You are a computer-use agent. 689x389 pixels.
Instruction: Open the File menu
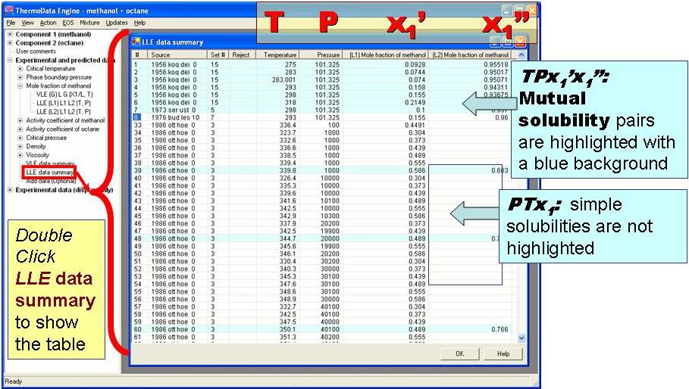tap(11, 23)
